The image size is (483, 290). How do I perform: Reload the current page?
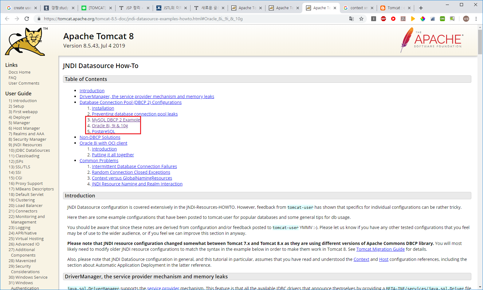click(x=27, y=19)
